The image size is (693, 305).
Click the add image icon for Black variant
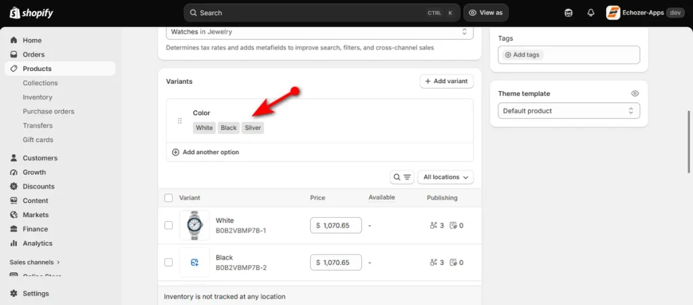point(194,262)
